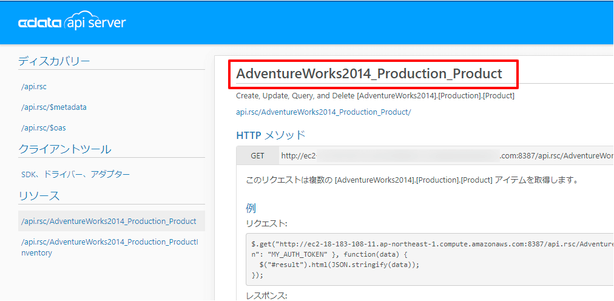Click the 例 example heading
This screenshot has width=614, height=301.
(x=251, y=208)
